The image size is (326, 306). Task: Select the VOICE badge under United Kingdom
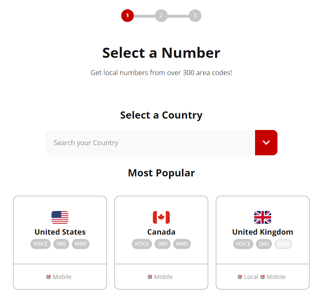coord(243,244)
